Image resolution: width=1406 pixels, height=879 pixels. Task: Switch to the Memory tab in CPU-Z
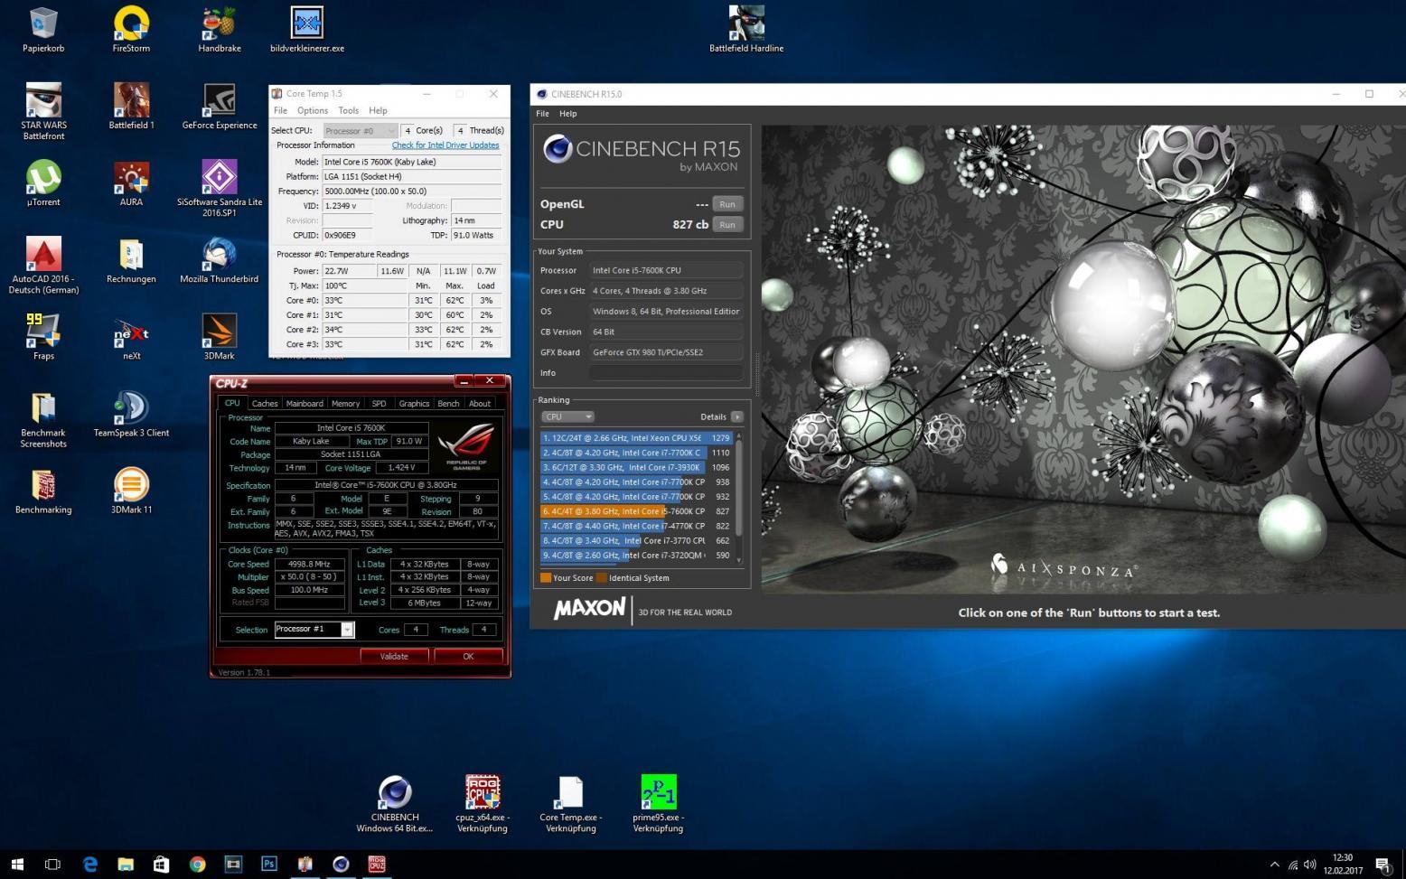(345, 404)
